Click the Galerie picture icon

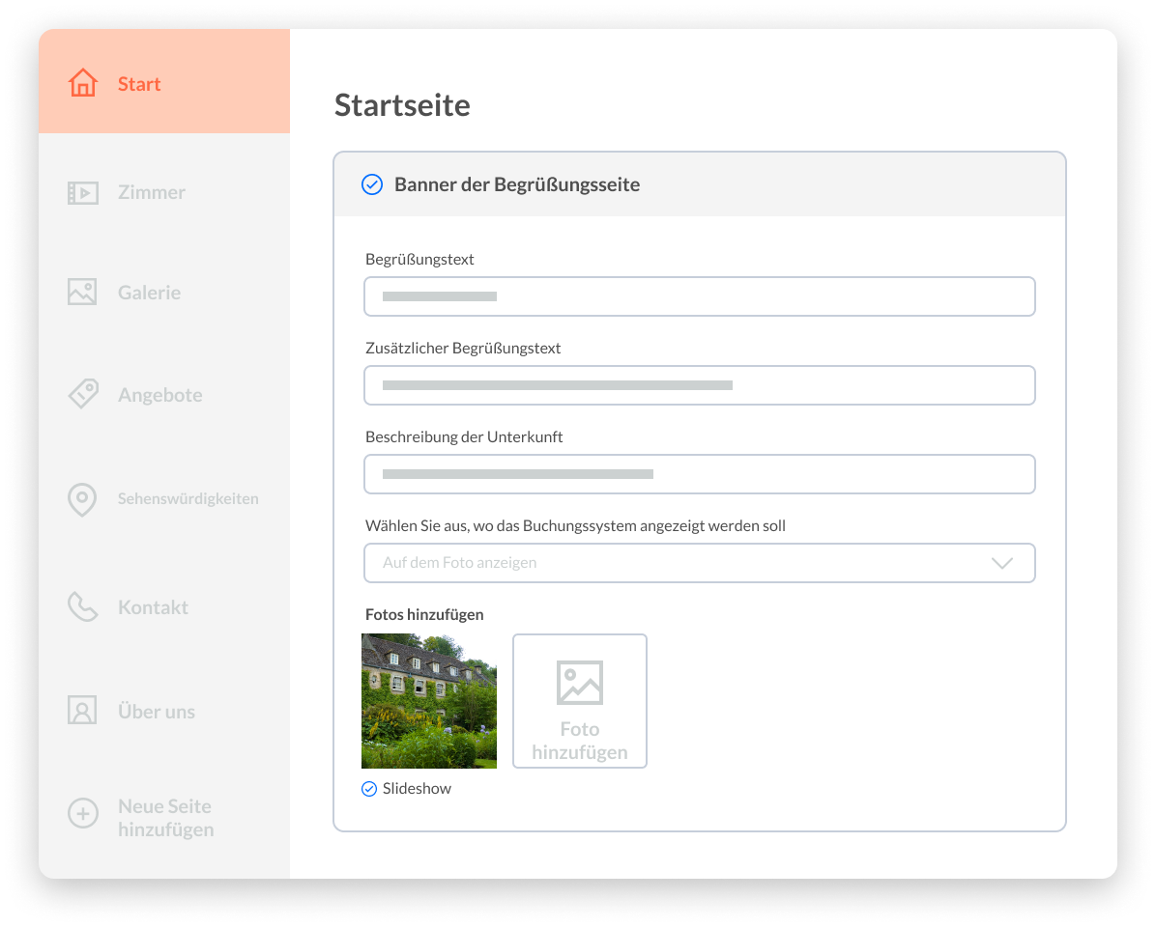click(x=82, y=292)
